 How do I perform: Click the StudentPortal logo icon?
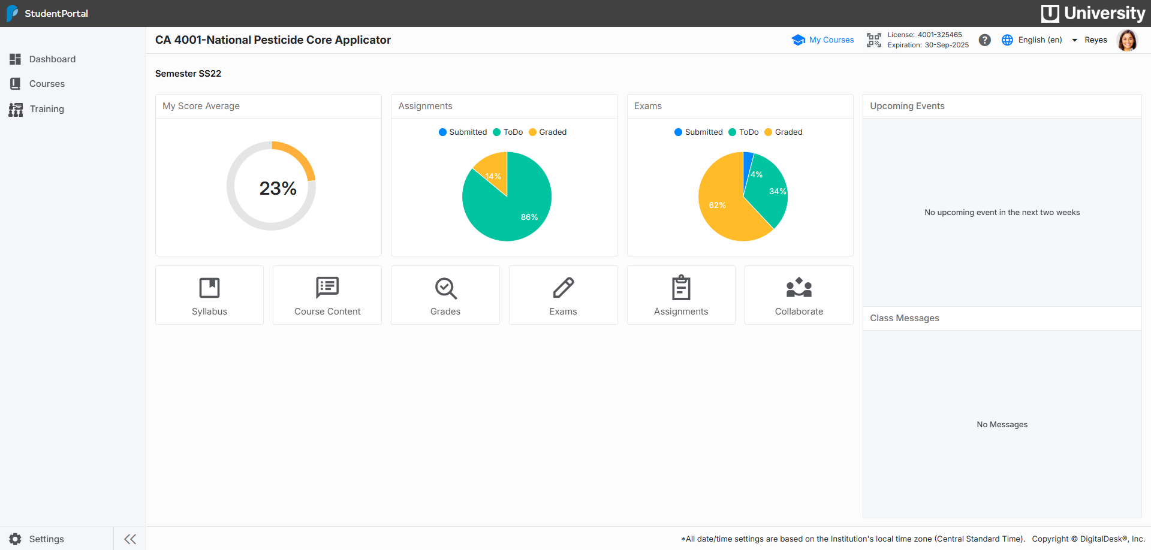[x=12, y=13]
